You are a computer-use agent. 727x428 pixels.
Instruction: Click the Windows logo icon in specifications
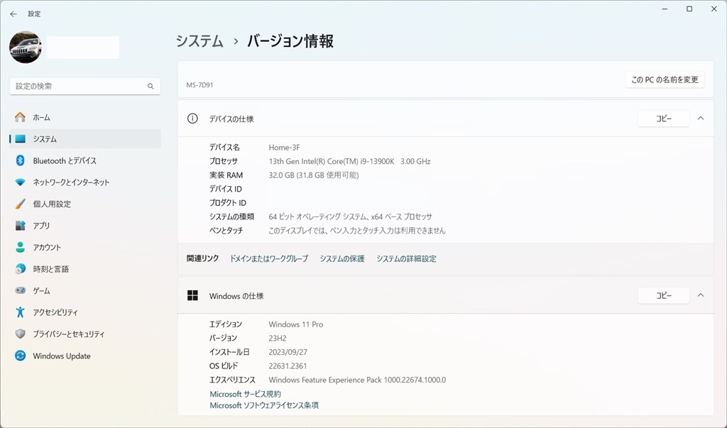pyautogui.click(x=192, y=295)
